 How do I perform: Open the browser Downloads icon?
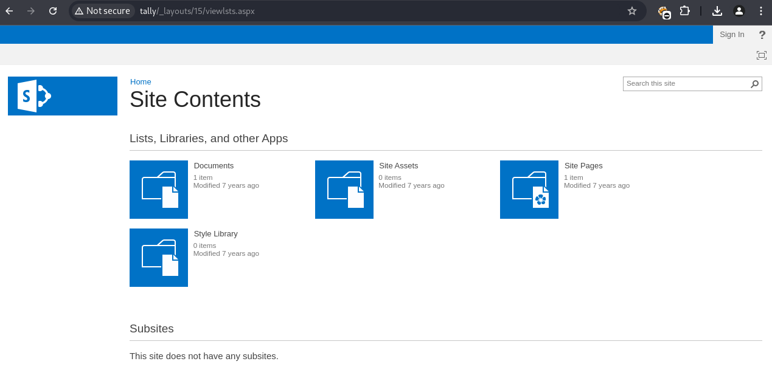(x=717, y=11)
